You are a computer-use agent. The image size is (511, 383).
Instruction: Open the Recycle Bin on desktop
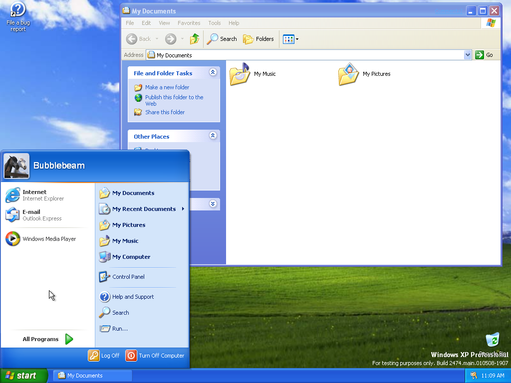492,341
